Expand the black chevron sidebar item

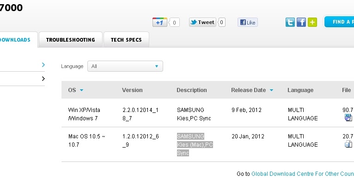pos(43,79)
